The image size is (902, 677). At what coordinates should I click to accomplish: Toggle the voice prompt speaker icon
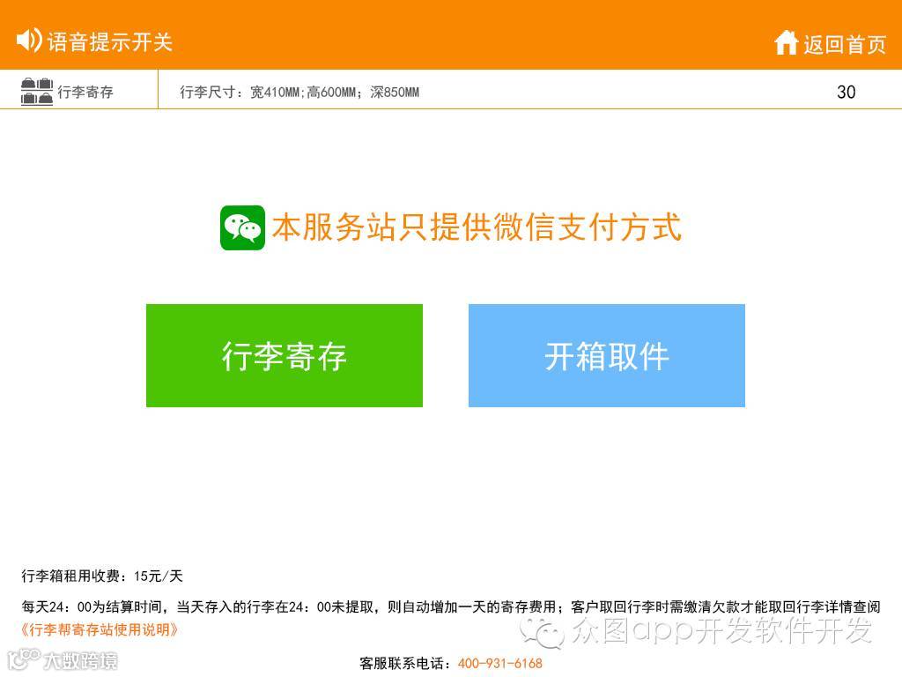point(29,41)
